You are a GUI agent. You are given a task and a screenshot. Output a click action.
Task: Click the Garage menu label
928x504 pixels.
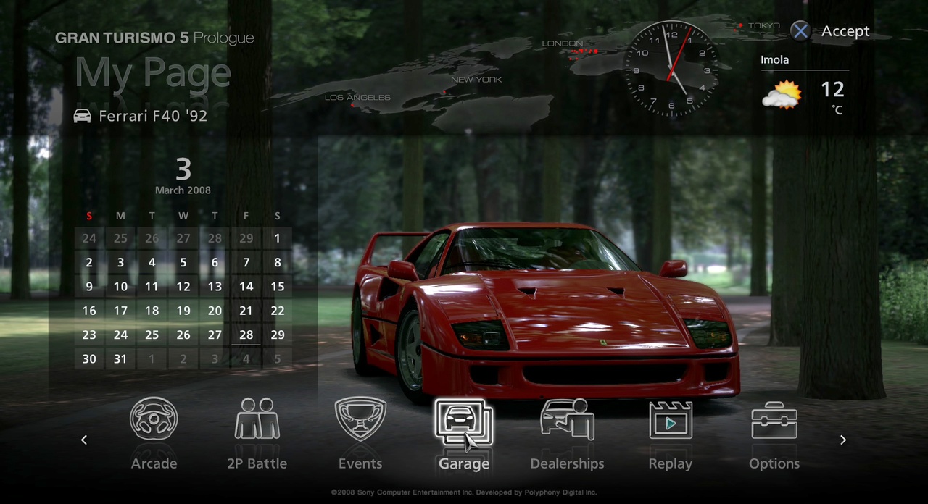coord(463,463)
